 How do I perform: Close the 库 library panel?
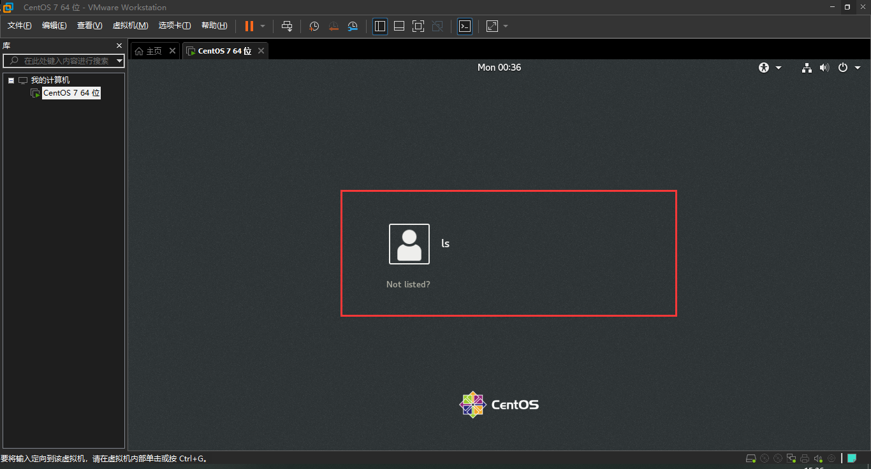click(119, 46)
